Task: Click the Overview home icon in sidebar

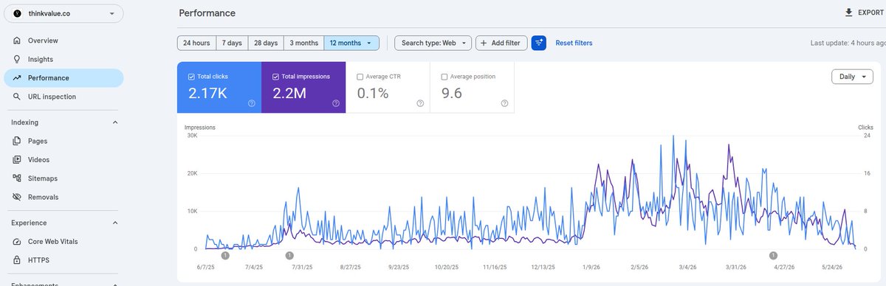Action: pos(16,41)
